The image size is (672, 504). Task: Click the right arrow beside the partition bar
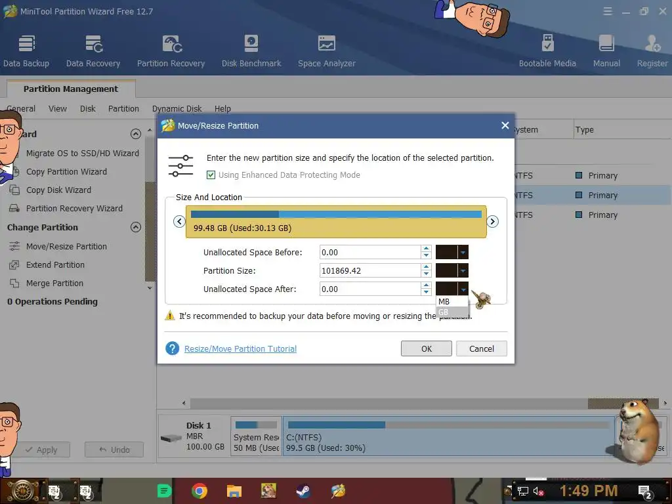[x=492, y=222]
